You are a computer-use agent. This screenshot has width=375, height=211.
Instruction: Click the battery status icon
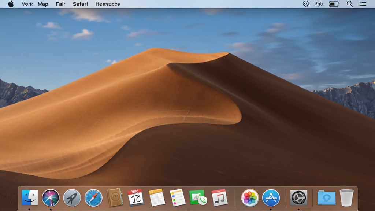(334, 4)
